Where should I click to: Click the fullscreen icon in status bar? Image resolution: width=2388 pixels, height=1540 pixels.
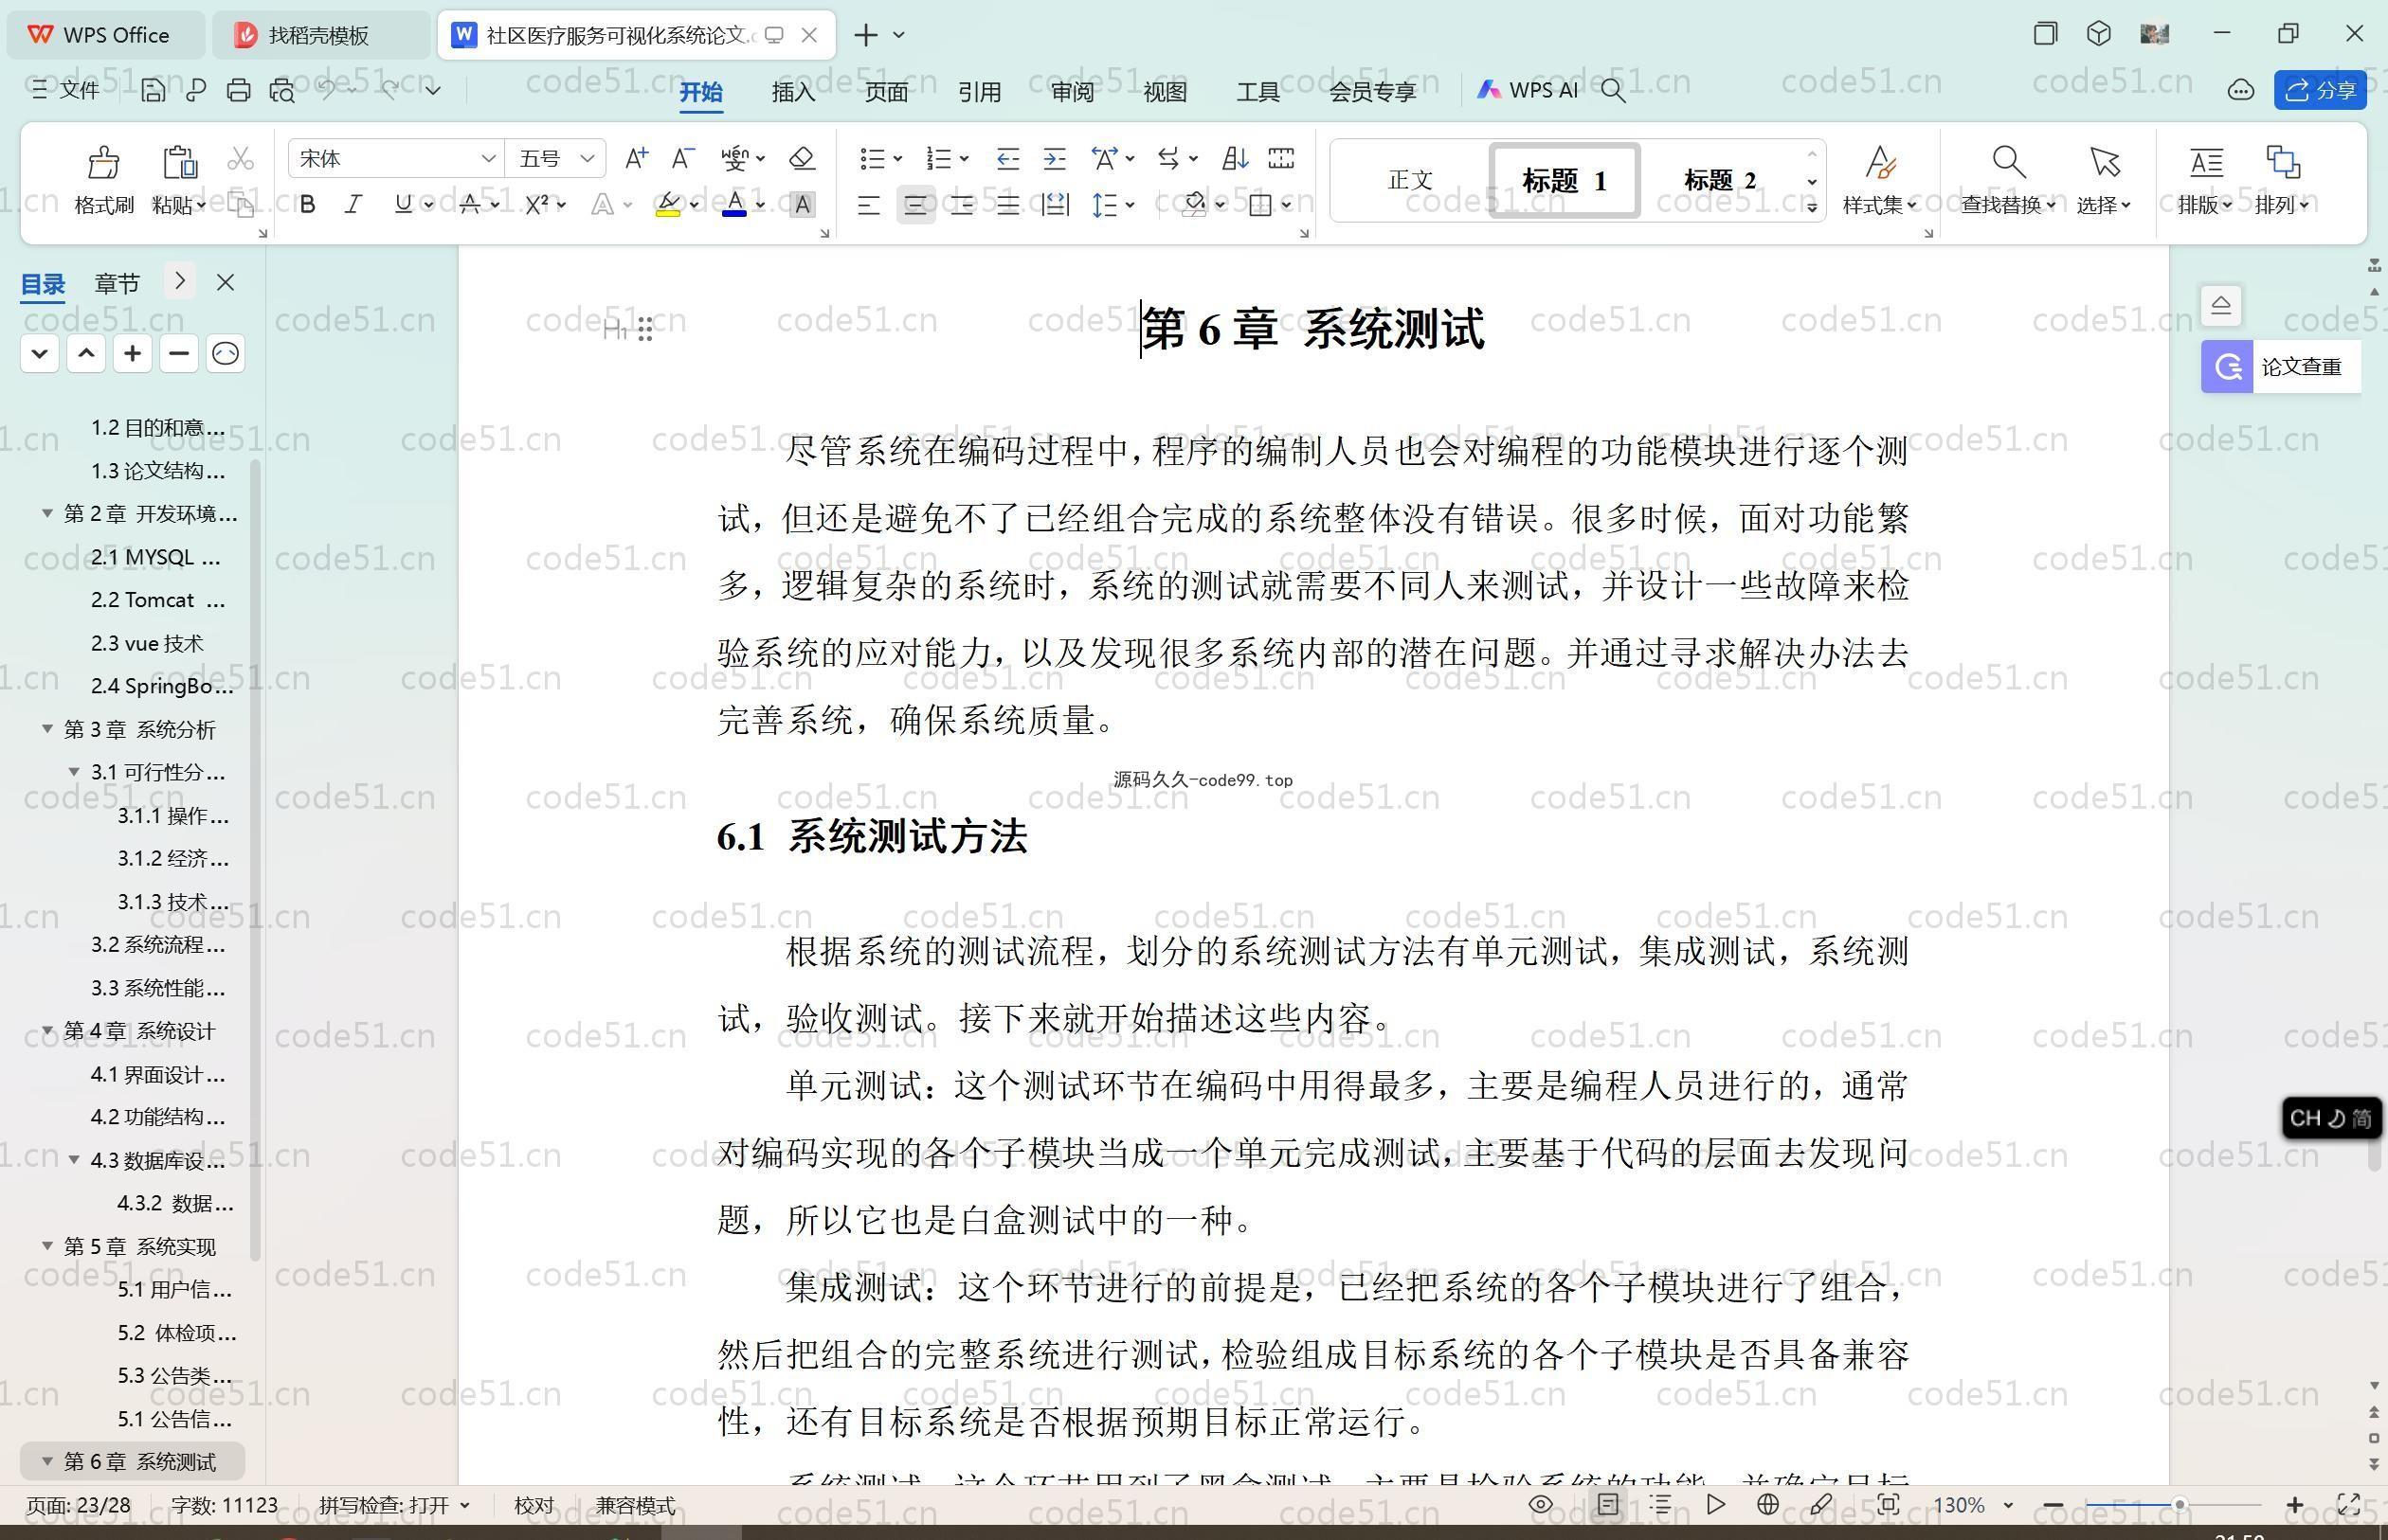point(2349,1504)
